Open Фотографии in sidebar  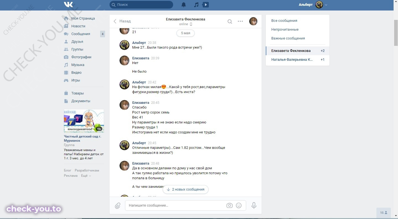[x=81, y=57]
